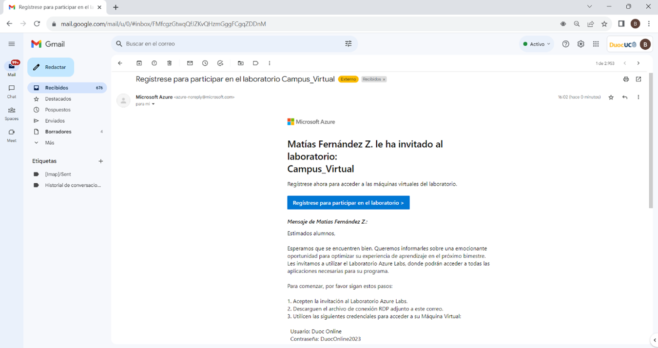
Task: Close the Gmail browser tab
Action: point(99,7)
